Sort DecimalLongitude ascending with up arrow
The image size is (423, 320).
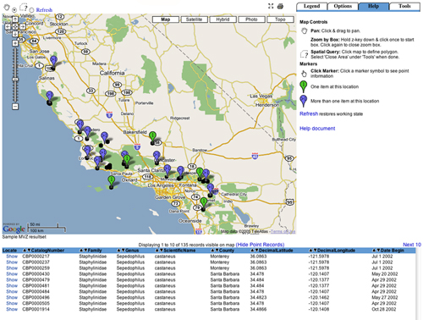pyautogui.click(x=311, y=251)
